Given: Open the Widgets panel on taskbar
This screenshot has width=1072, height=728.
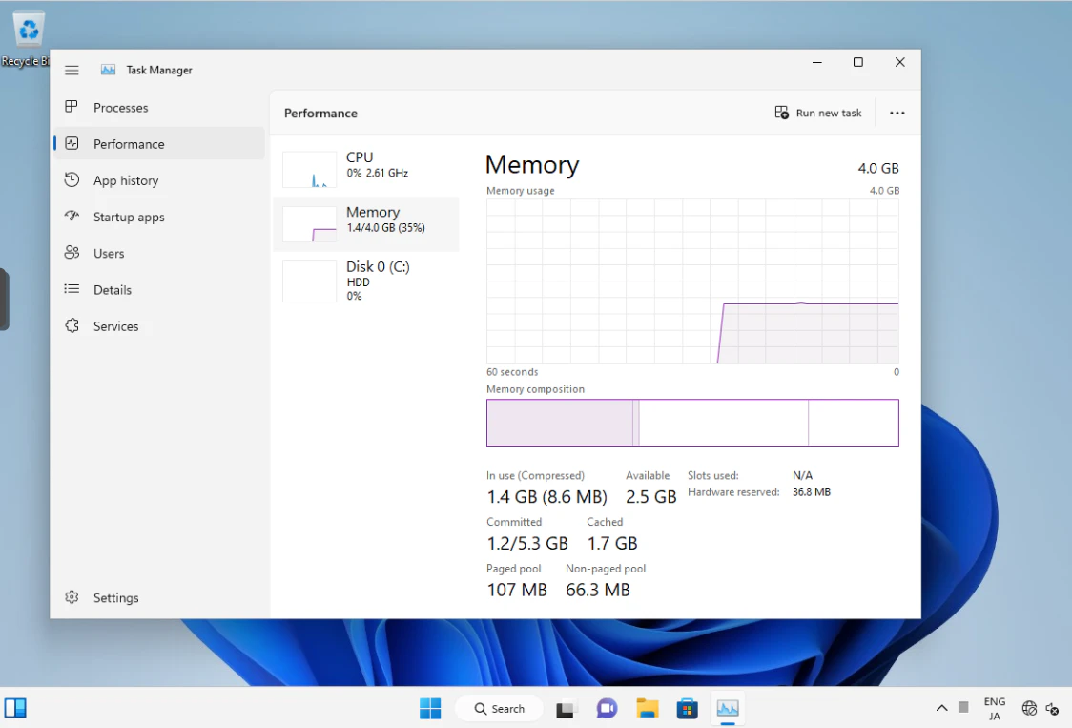Looking at the screenshot, I should pos(15,708).
